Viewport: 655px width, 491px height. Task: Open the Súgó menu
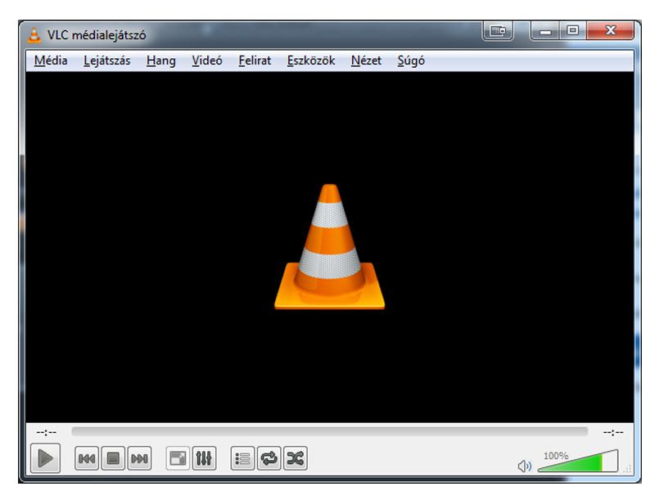point(411,61)
